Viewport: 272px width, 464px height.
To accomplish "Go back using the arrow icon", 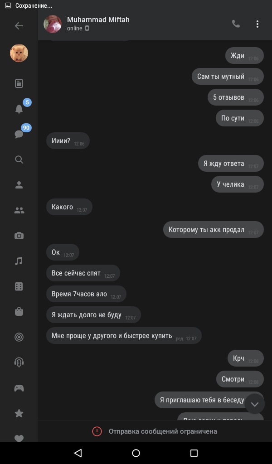I will [x=19, y=26].
